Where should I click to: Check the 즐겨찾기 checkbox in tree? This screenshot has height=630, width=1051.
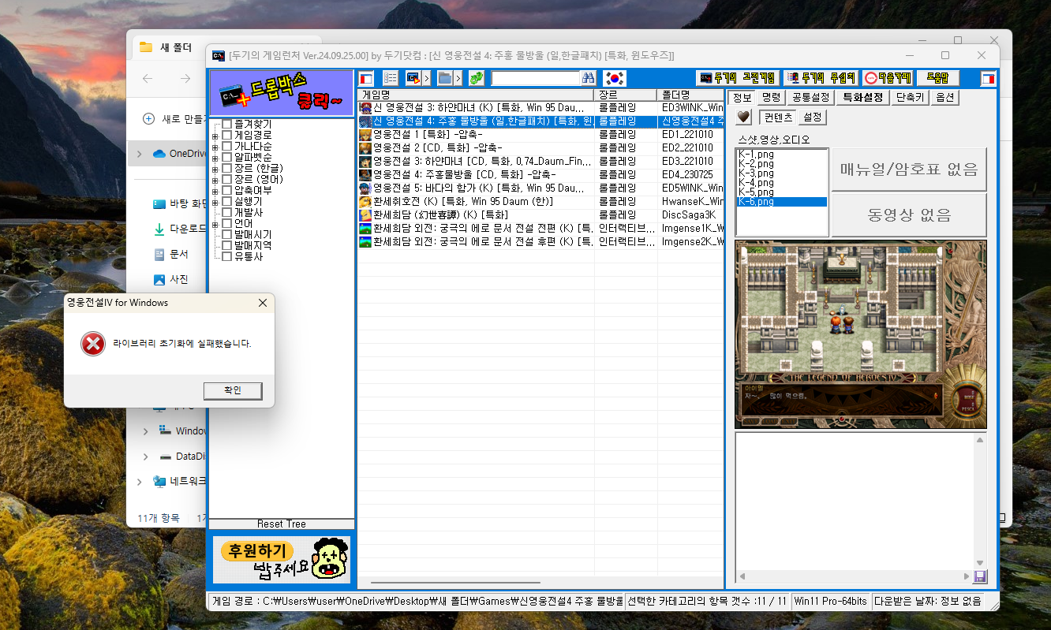coord(227,125)
